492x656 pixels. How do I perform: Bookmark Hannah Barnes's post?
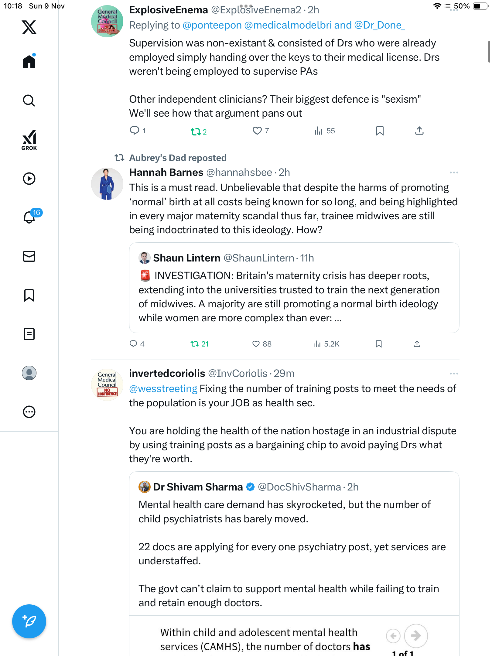point(378,344)
